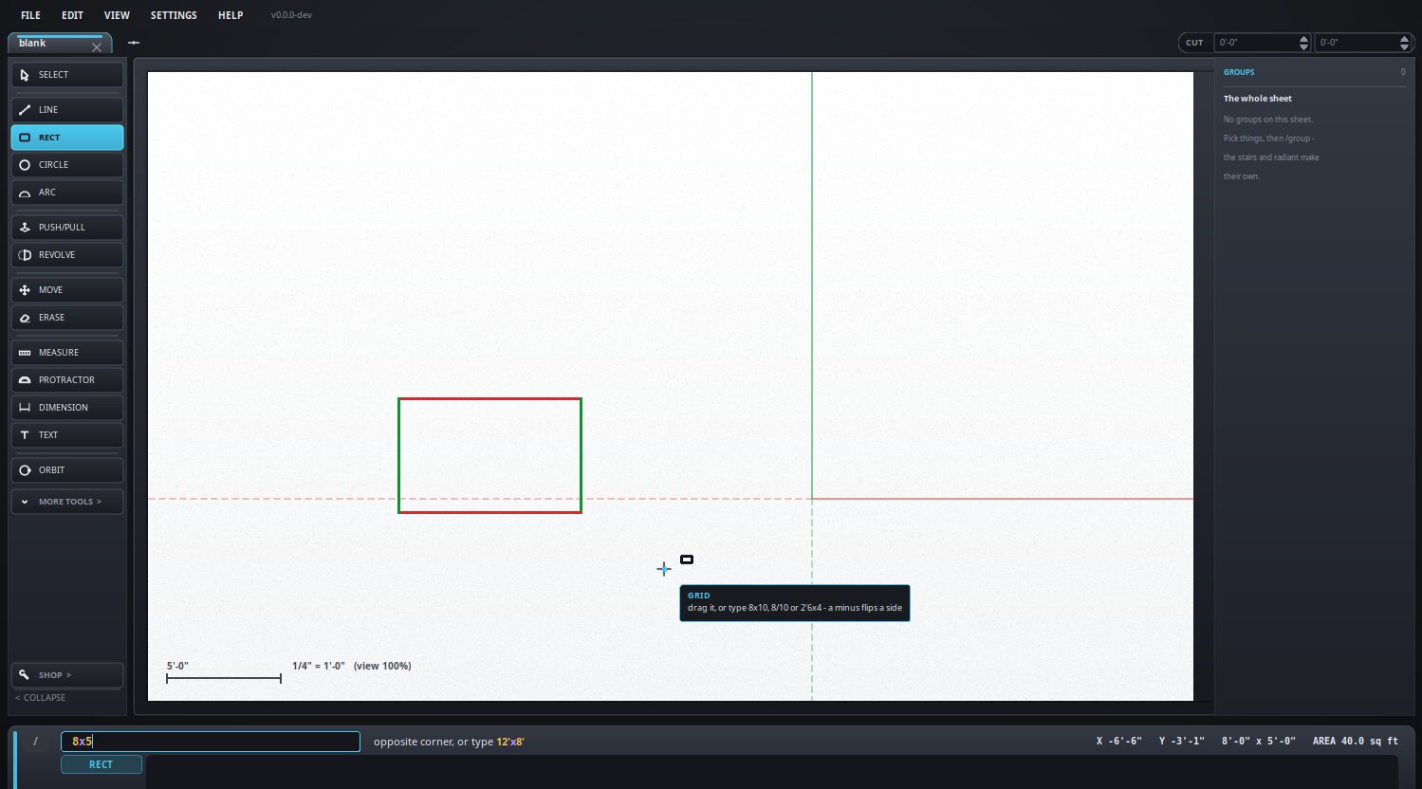Open the View menu
1422x789 pixels.
tap(117, 15)
